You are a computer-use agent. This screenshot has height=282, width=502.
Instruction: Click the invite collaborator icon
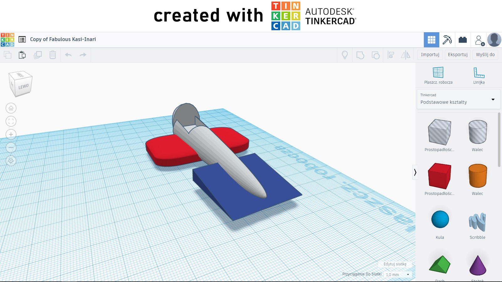pyautogui.click(x=479, y=40)
